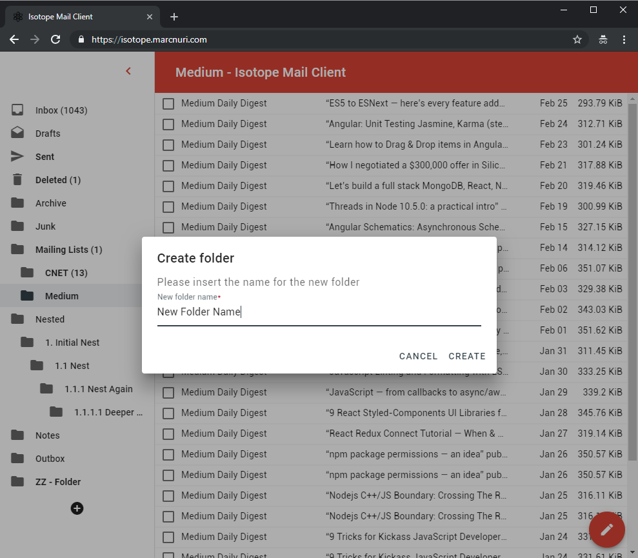
Task: Click the compose pencil floating button
Action: tap(606, 530)
